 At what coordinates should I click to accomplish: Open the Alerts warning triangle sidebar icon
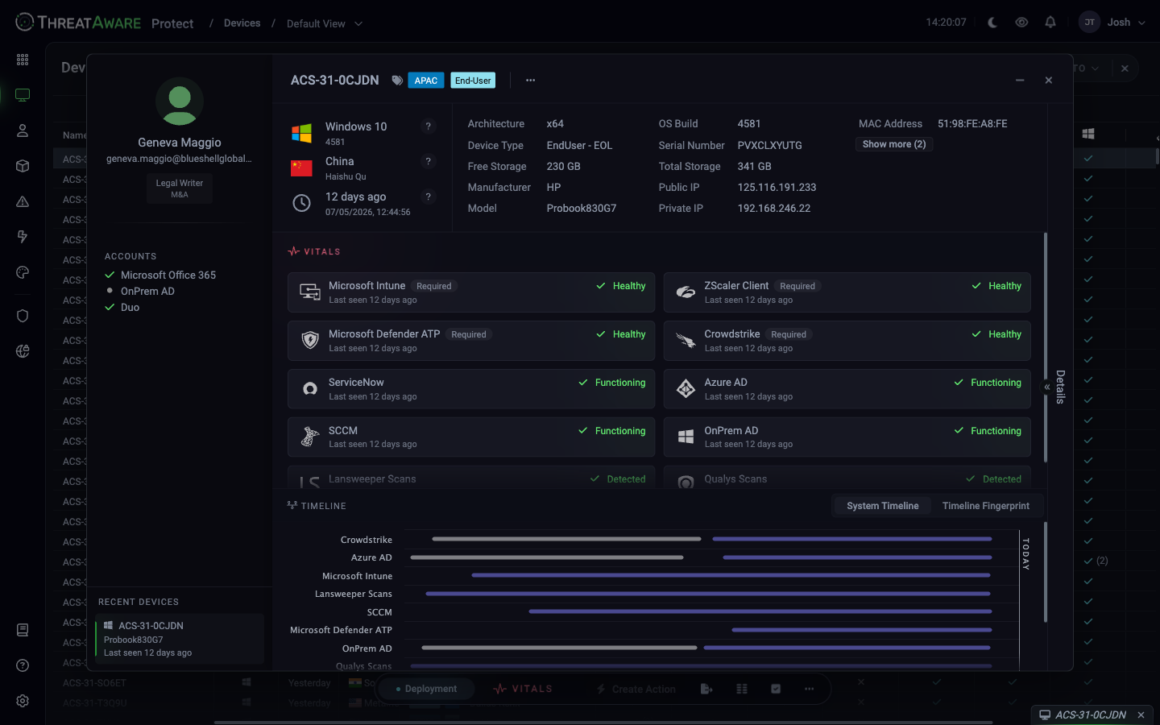23,201
